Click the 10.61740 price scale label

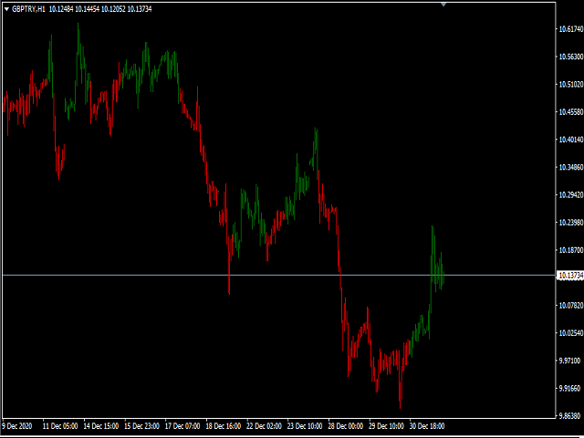[x=570, y=29]
